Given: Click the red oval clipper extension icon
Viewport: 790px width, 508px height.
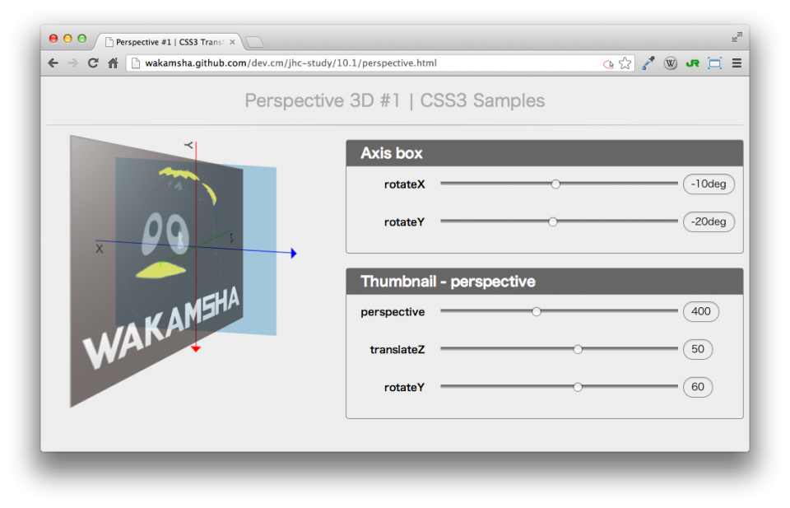Looking at the screenshot, I should (608, 63).
